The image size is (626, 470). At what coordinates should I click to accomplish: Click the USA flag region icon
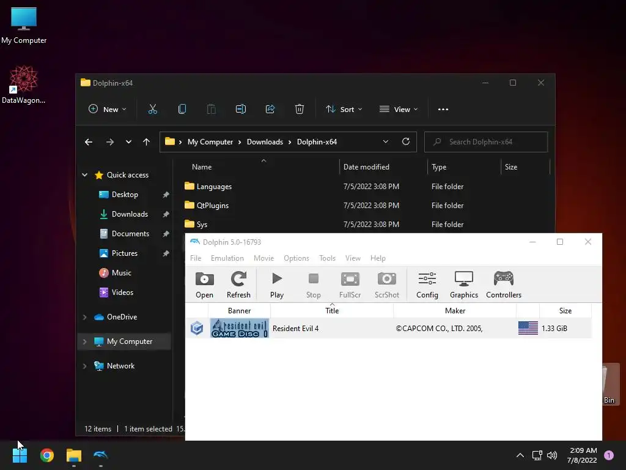point(528,328)
